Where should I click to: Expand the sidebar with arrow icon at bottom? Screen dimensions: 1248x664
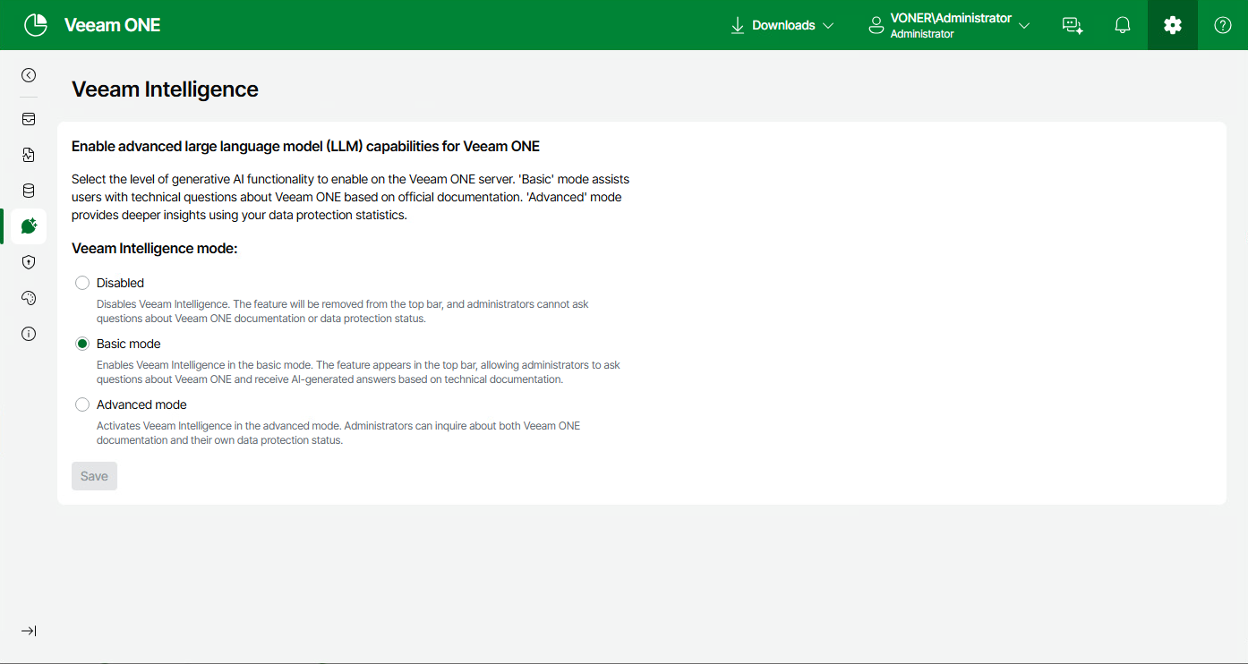29,631
